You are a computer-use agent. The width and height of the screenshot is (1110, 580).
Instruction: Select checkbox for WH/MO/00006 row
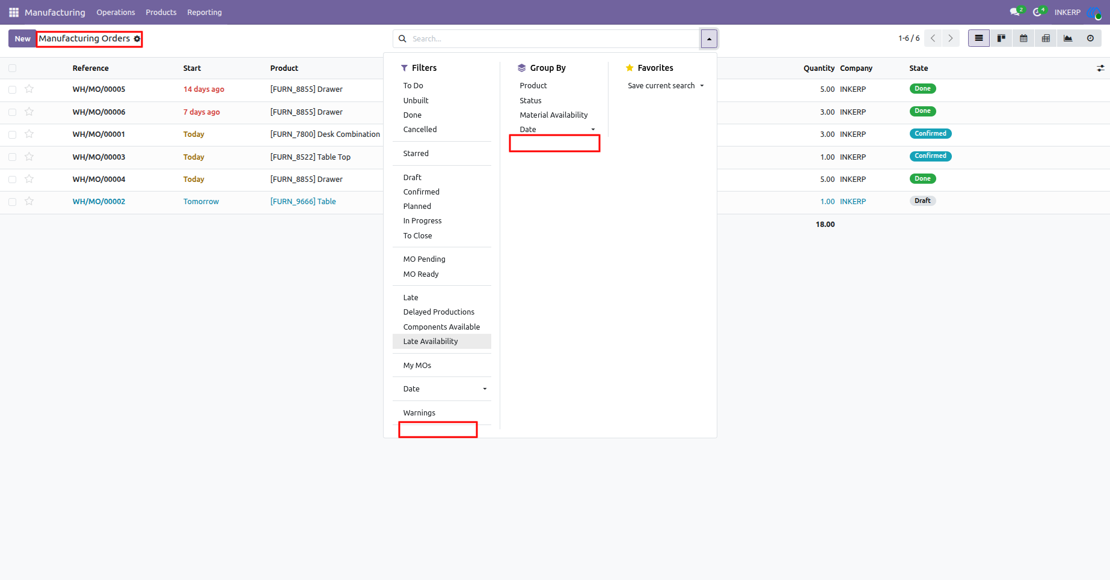click(x=12, y=112)
